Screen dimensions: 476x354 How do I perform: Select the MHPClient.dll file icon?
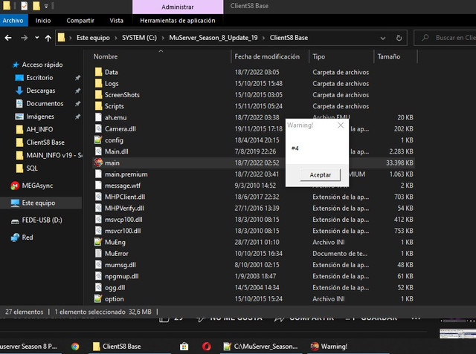click(x=98, y=197)
